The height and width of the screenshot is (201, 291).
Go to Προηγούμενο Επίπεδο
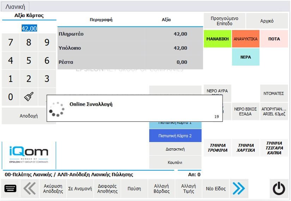tap(224, 21)
